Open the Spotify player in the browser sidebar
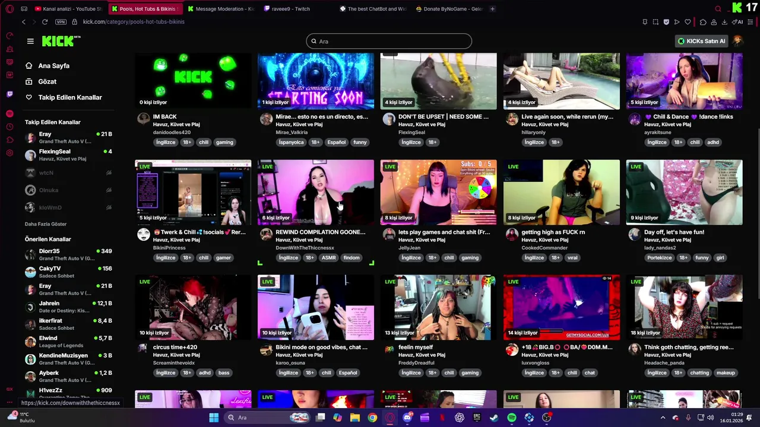The height and width of the screenshot is (427, 760). (9, 113)
